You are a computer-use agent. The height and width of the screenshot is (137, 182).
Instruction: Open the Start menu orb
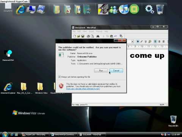click(5, 134)
